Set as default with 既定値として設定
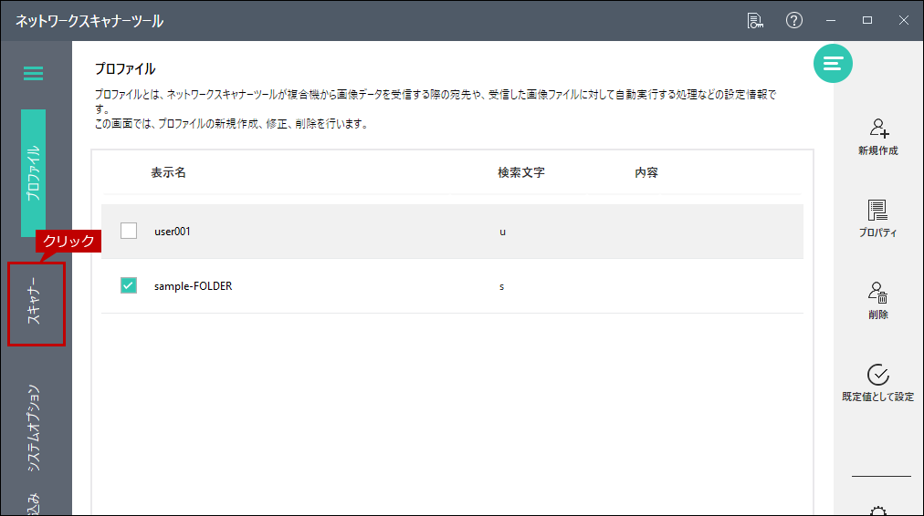The width and height of the screenshot is (924, 516). [x=878, y=383]
